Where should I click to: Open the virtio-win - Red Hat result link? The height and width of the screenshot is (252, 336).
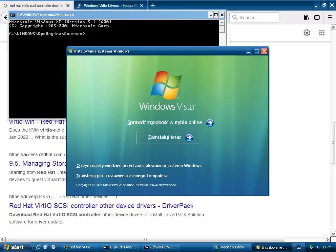click(x=37, y=122)
